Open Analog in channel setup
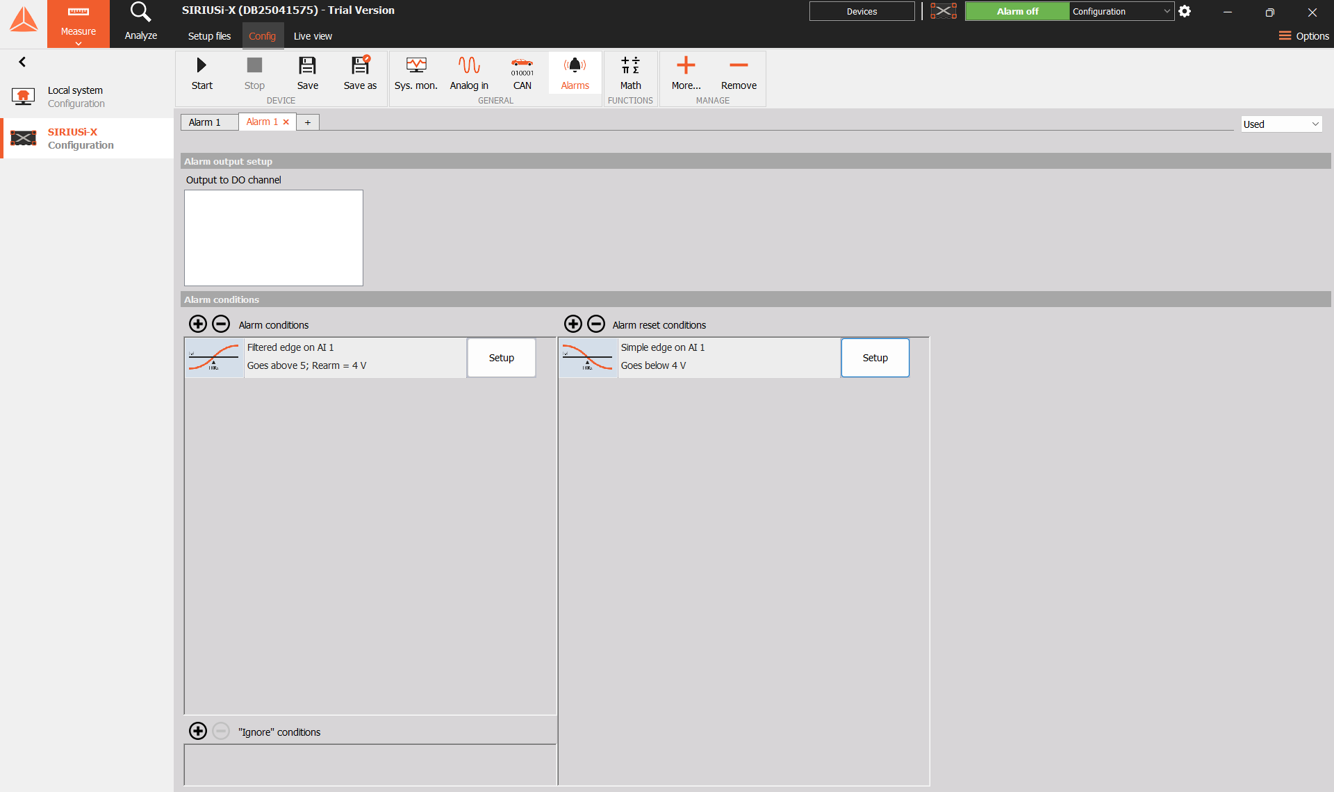The height and width of the screenshot is (792, 1334). [469, 73]
